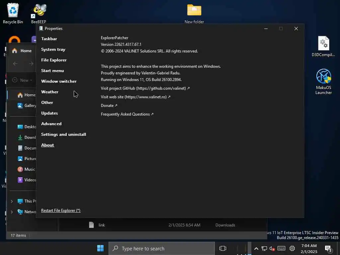Viewport: 340px width, 255px height.
Task: Click the Type here to search box
Action: click(x=162, y=248)
